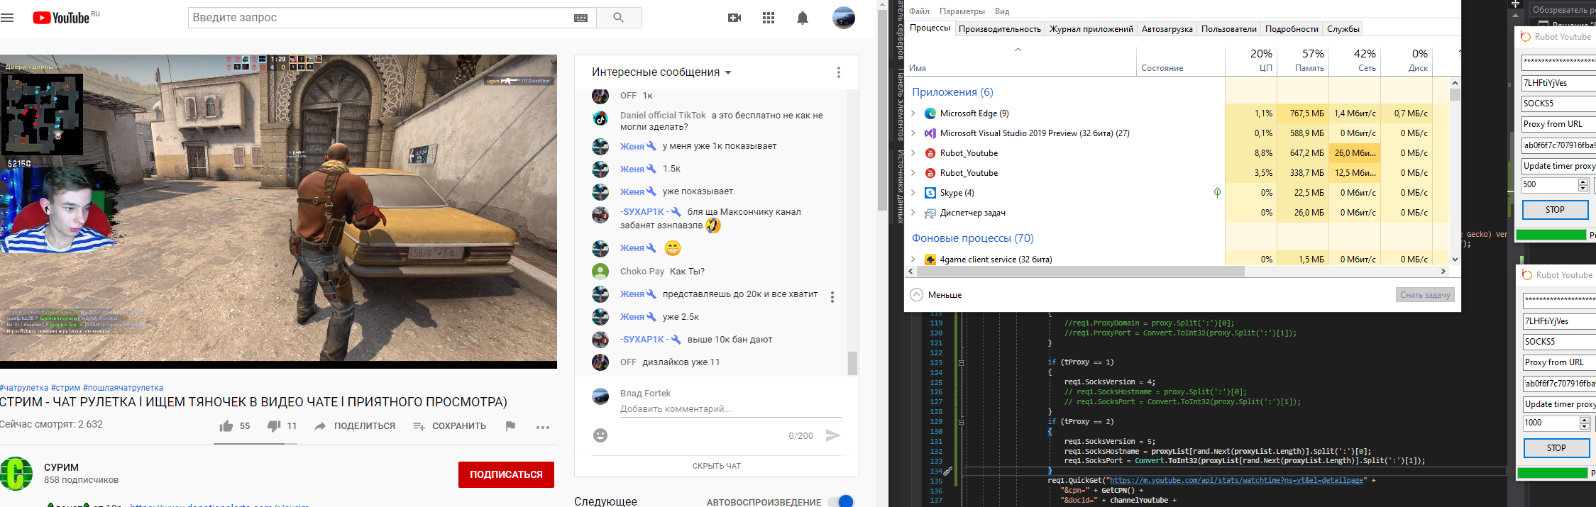Open the chat messages filter dropdown
The width and height of the screenshot is (1596, 507).
[661, 72]
